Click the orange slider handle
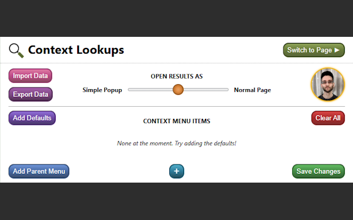The width and height of the screenshot is (353, 220). pyautogui.click(x=178, y=89)
